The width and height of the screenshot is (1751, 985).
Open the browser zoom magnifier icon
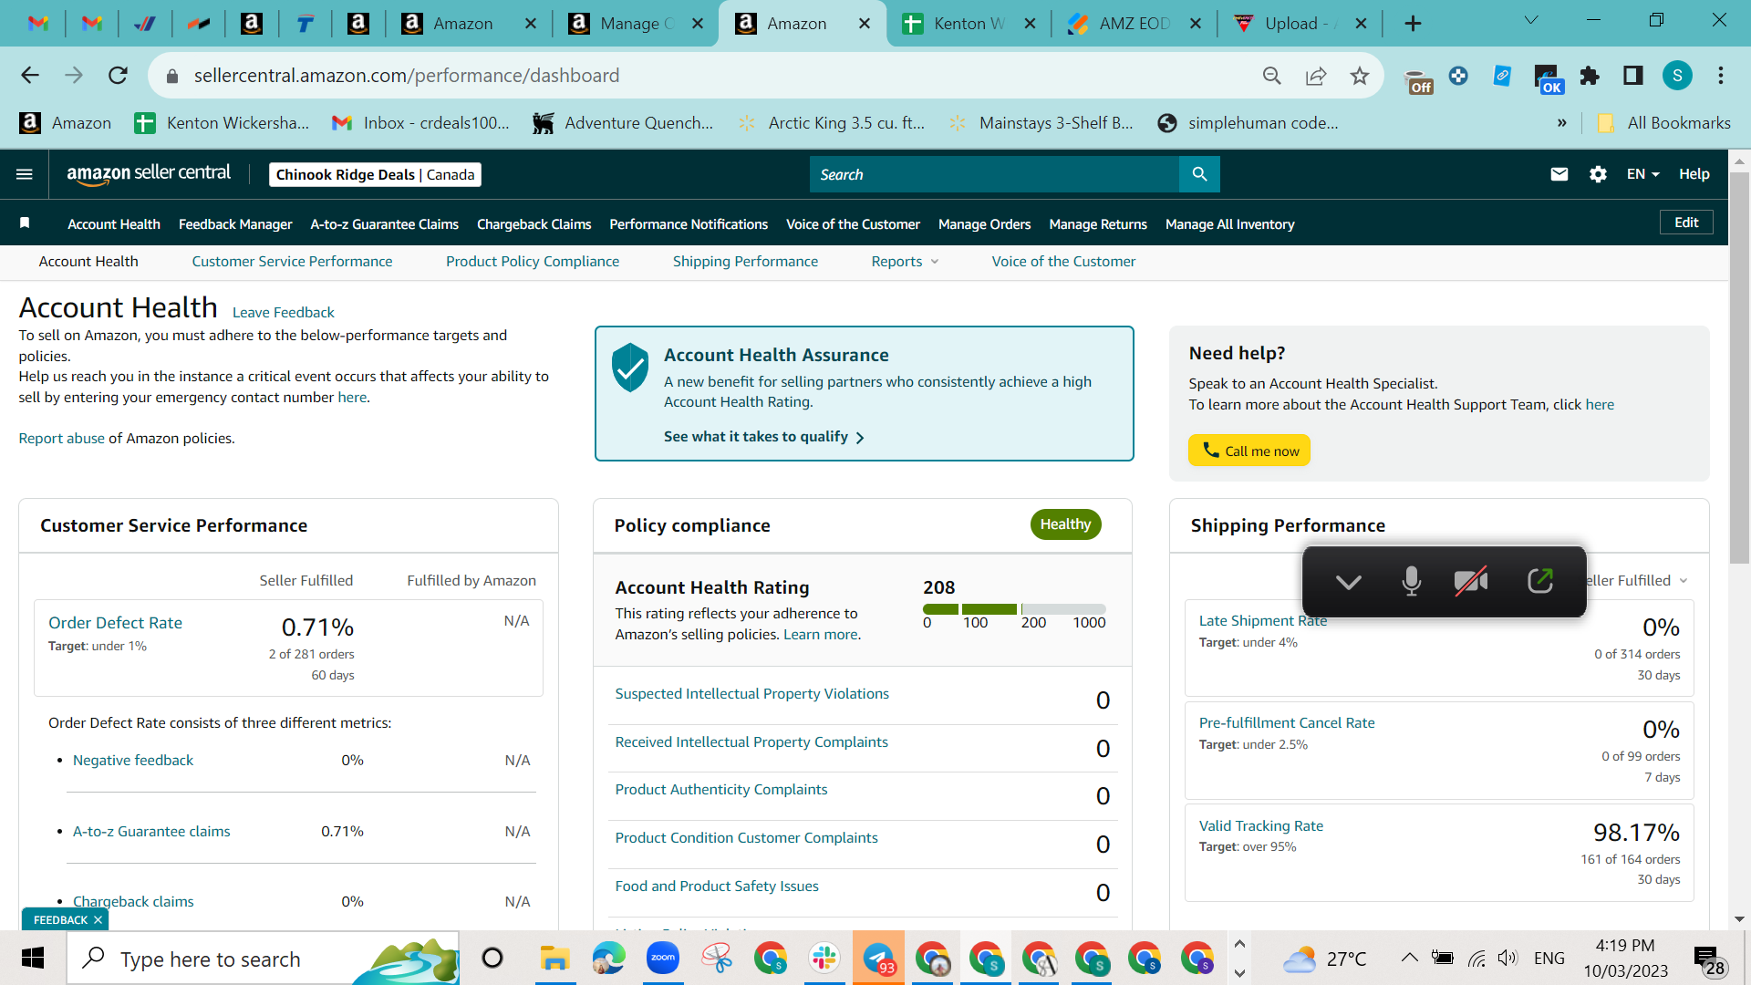click(x=1272, y=76)
